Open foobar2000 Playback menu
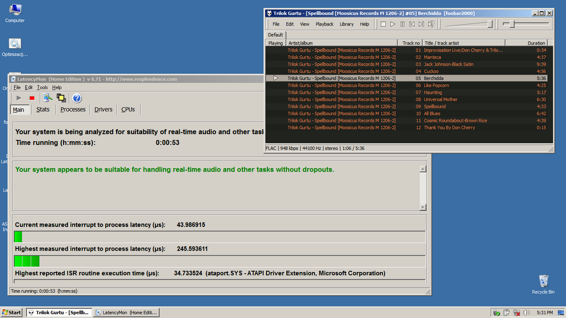 (324, 24)
